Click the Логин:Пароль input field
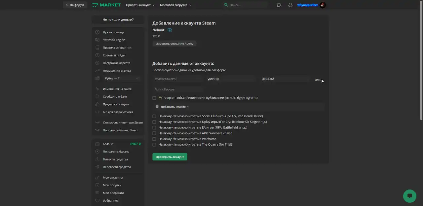 pyautogui.click(x=177, y=89)
